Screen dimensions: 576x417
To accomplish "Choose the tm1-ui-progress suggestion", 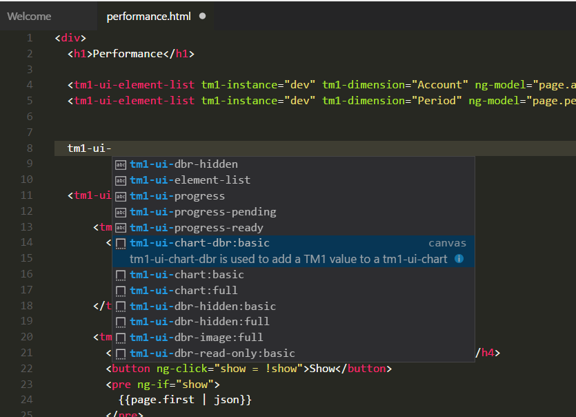I will click(x=177, y=196).
